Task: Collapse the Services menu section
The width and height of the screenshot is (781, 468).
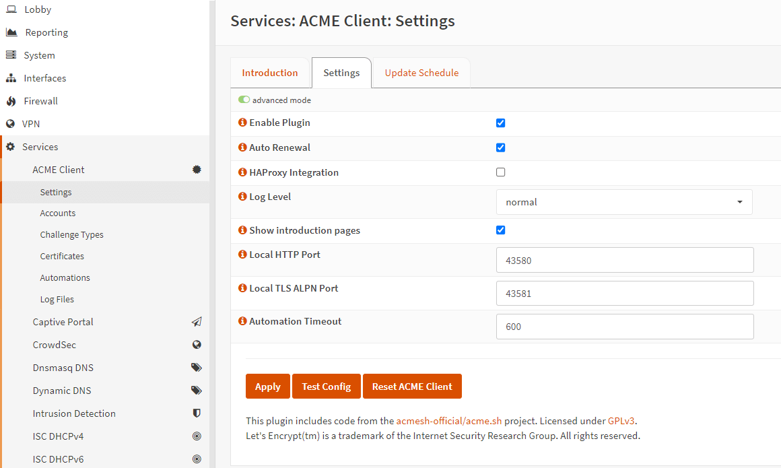Action: (x=40, y=147)
